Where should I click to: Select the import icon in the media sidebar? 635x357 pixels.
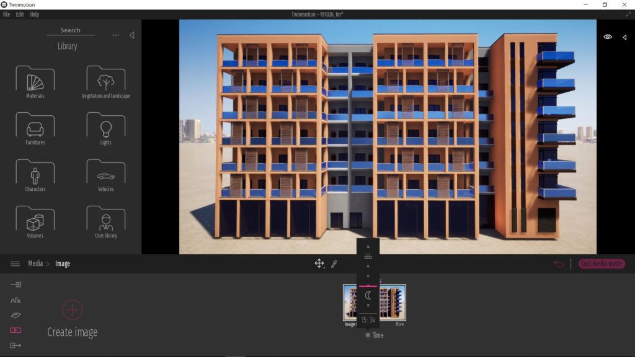(15, 284)
